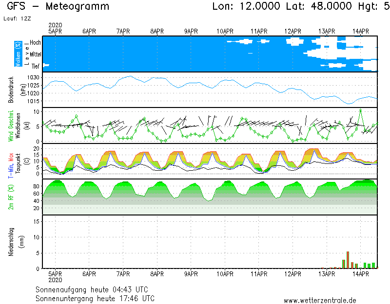The image size is (390, 304).
Task: Click the GFS – Meteogramm title
Action: pyautogui.click(x=58, y=7)
